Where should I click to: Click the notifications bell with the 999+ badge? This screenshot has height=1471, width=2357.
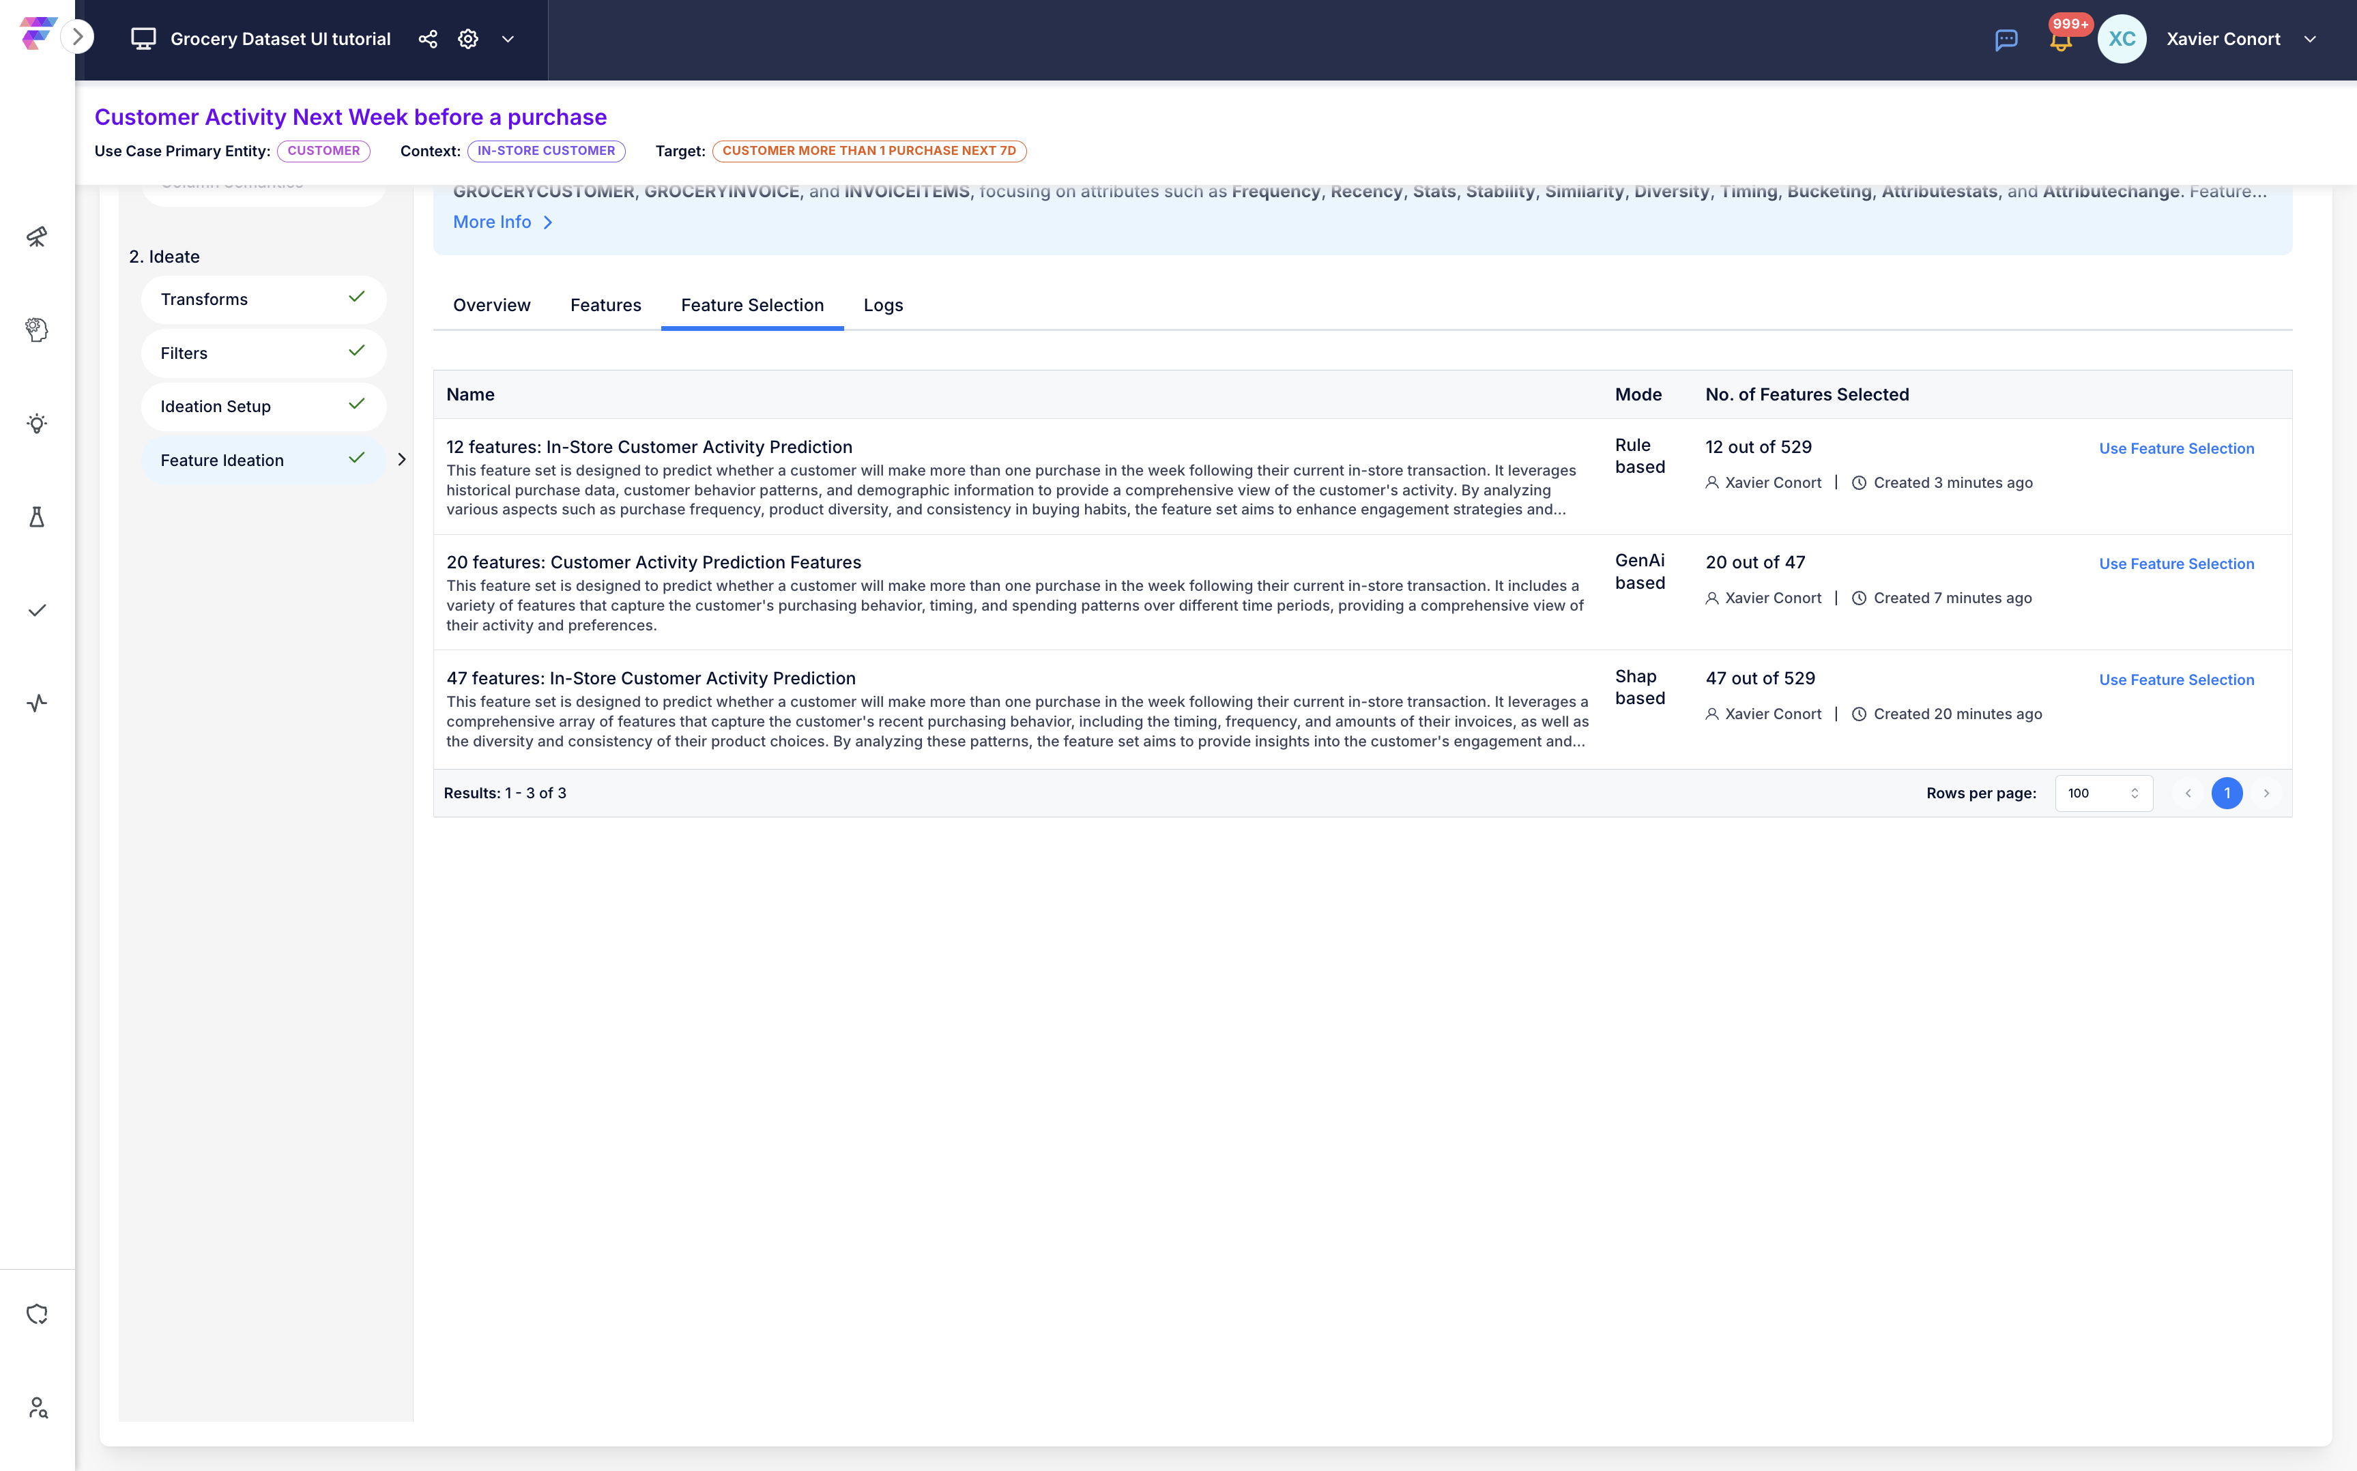click(x=2059, y=41)
